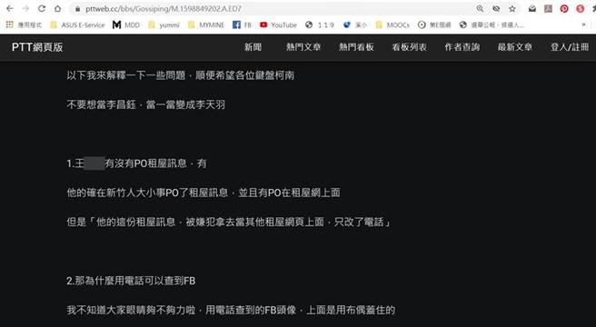
Task: Bookmark this page with the star icon
Action: point(512,8)
